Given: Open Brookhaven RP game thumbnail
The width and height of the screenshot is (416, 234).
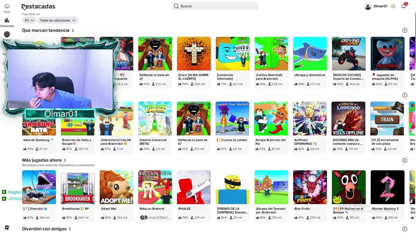Looking at the screenshot, I should point(78,187).
